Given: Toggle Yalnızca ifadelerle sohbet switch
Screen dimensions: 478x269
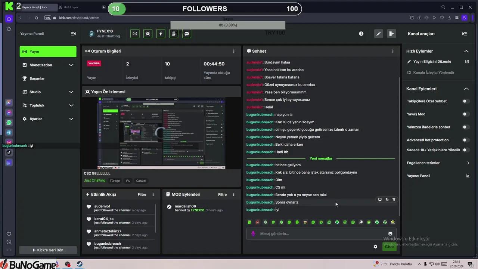Looking at the screenshot, I should coord(466,127).
